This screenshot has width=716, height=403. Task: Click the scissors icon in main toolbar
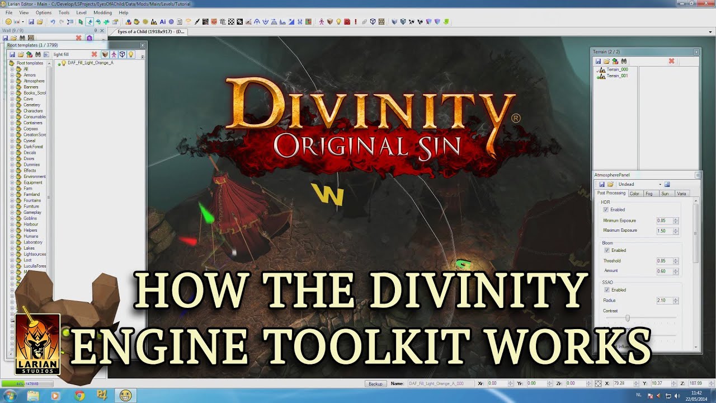click(x=299, y=22)
